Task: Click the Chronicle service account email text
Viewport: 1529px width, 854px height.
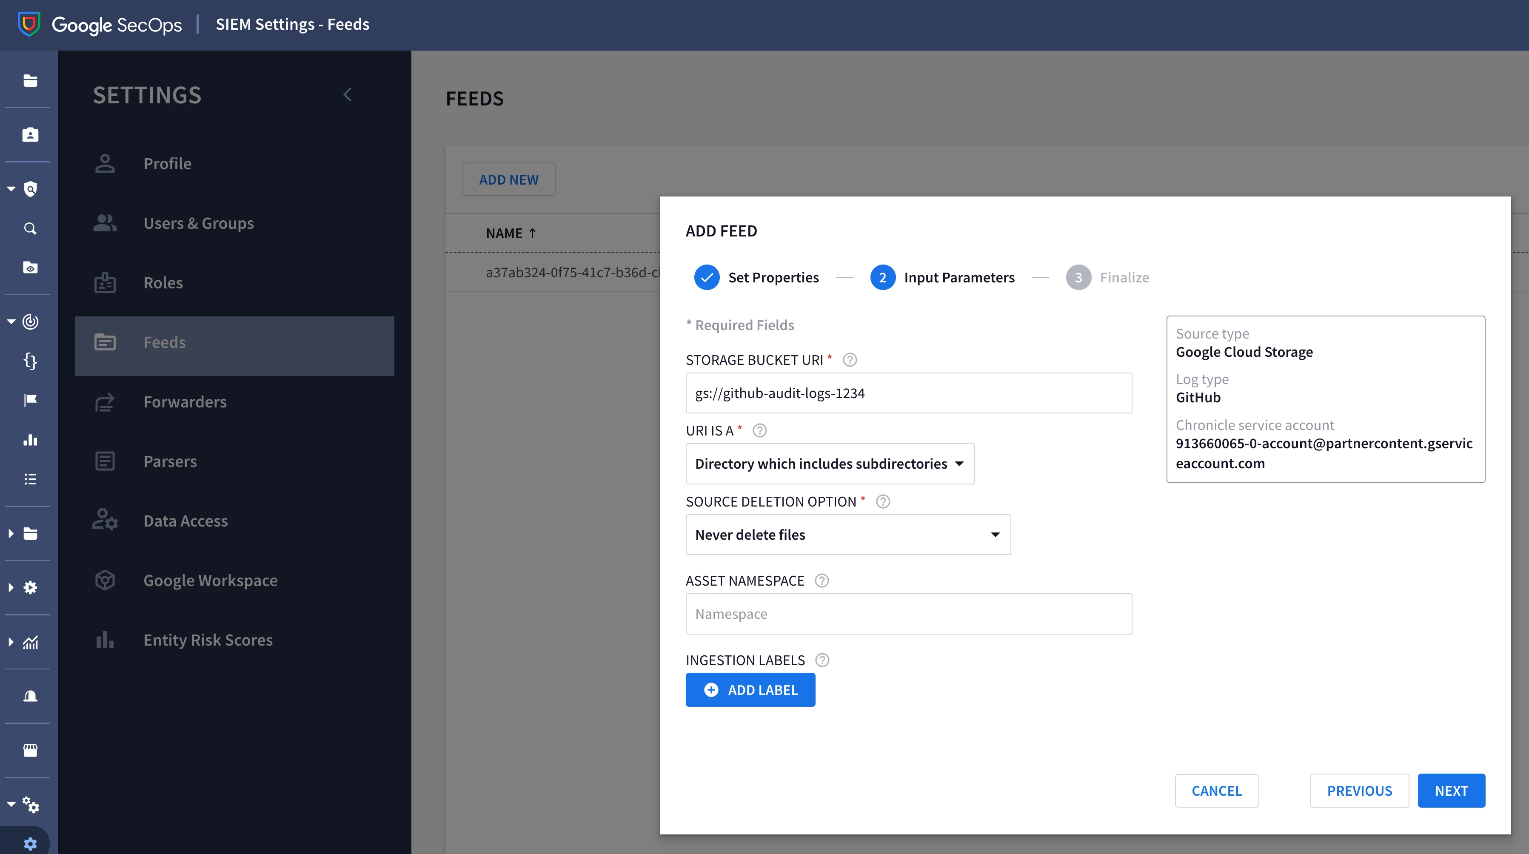Action: (x=1324, y=453)
